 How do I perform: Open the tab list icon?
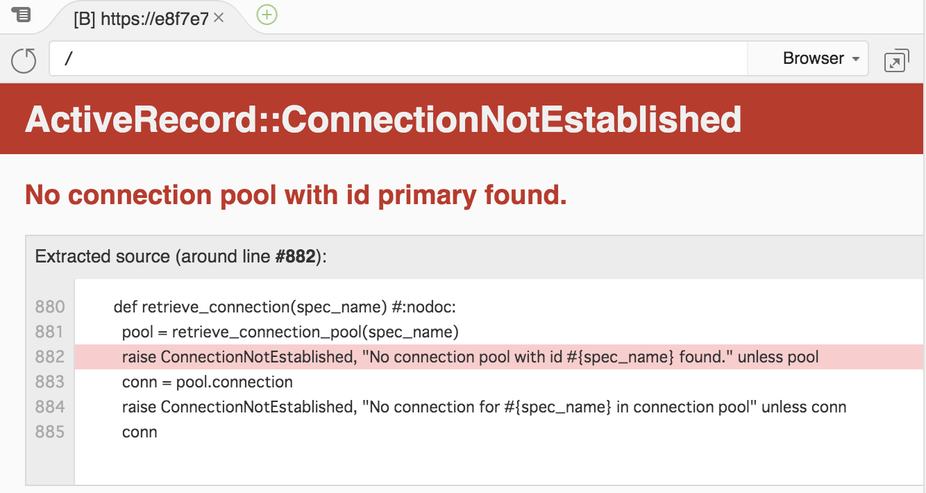pyautogui.click(x=22, y=14)
